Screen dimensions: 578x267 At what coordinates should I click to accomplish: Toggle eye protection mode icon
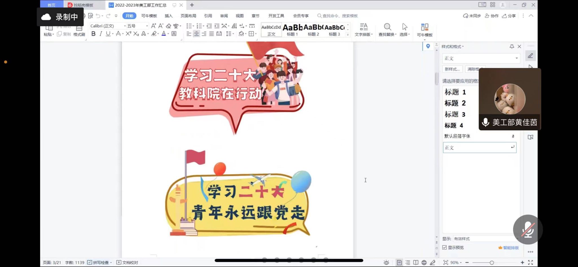386,262
